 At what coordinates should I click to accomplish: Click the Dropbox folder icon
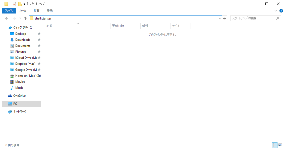[12, 64]
